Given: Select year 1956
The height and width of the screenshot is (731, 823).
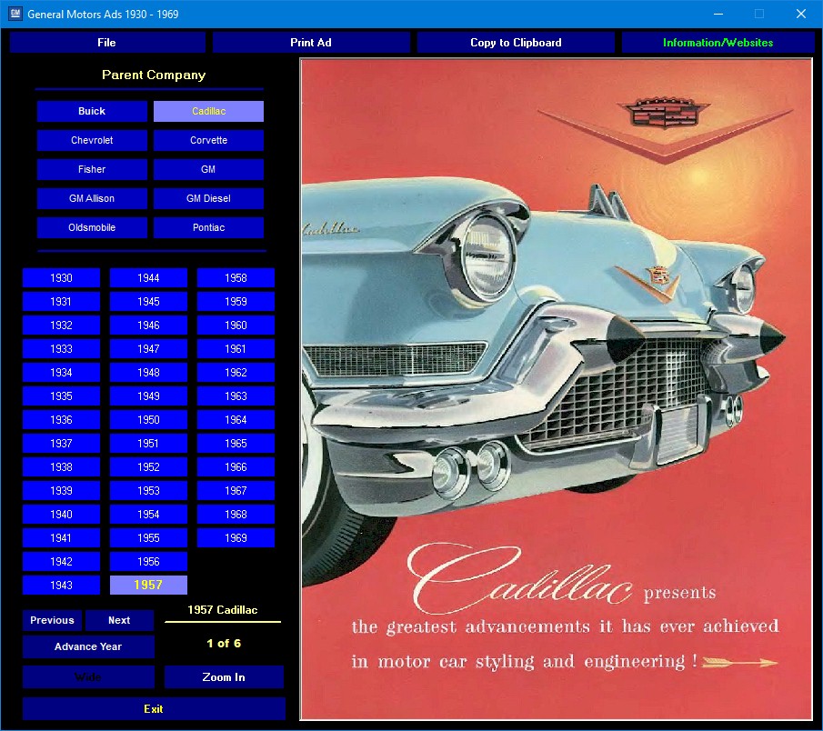Looking at the screenshot, I should [x=148, y=562].
